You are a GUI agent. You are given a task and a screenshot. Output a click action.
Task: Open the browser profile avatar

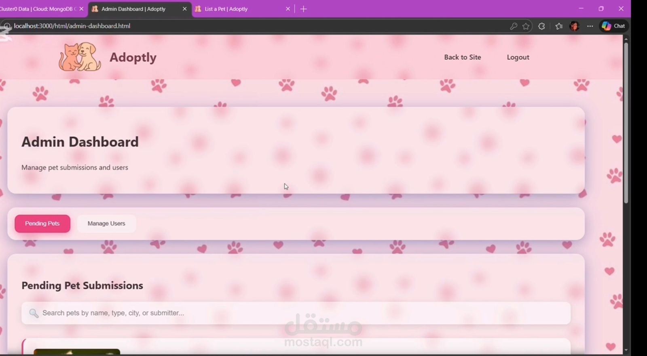tap(574, 26)
